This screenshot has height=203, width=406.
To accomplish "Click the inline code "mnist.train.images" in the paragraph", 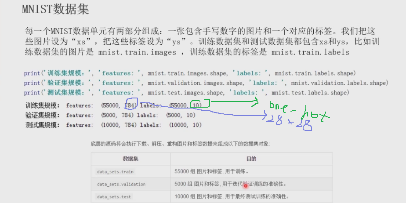I will (x=137, y=52).
